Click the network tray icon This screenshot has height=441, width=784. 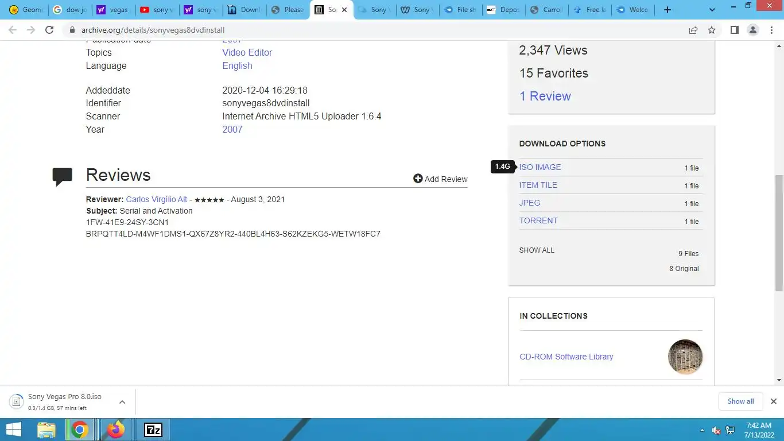(x=730, y=430)
